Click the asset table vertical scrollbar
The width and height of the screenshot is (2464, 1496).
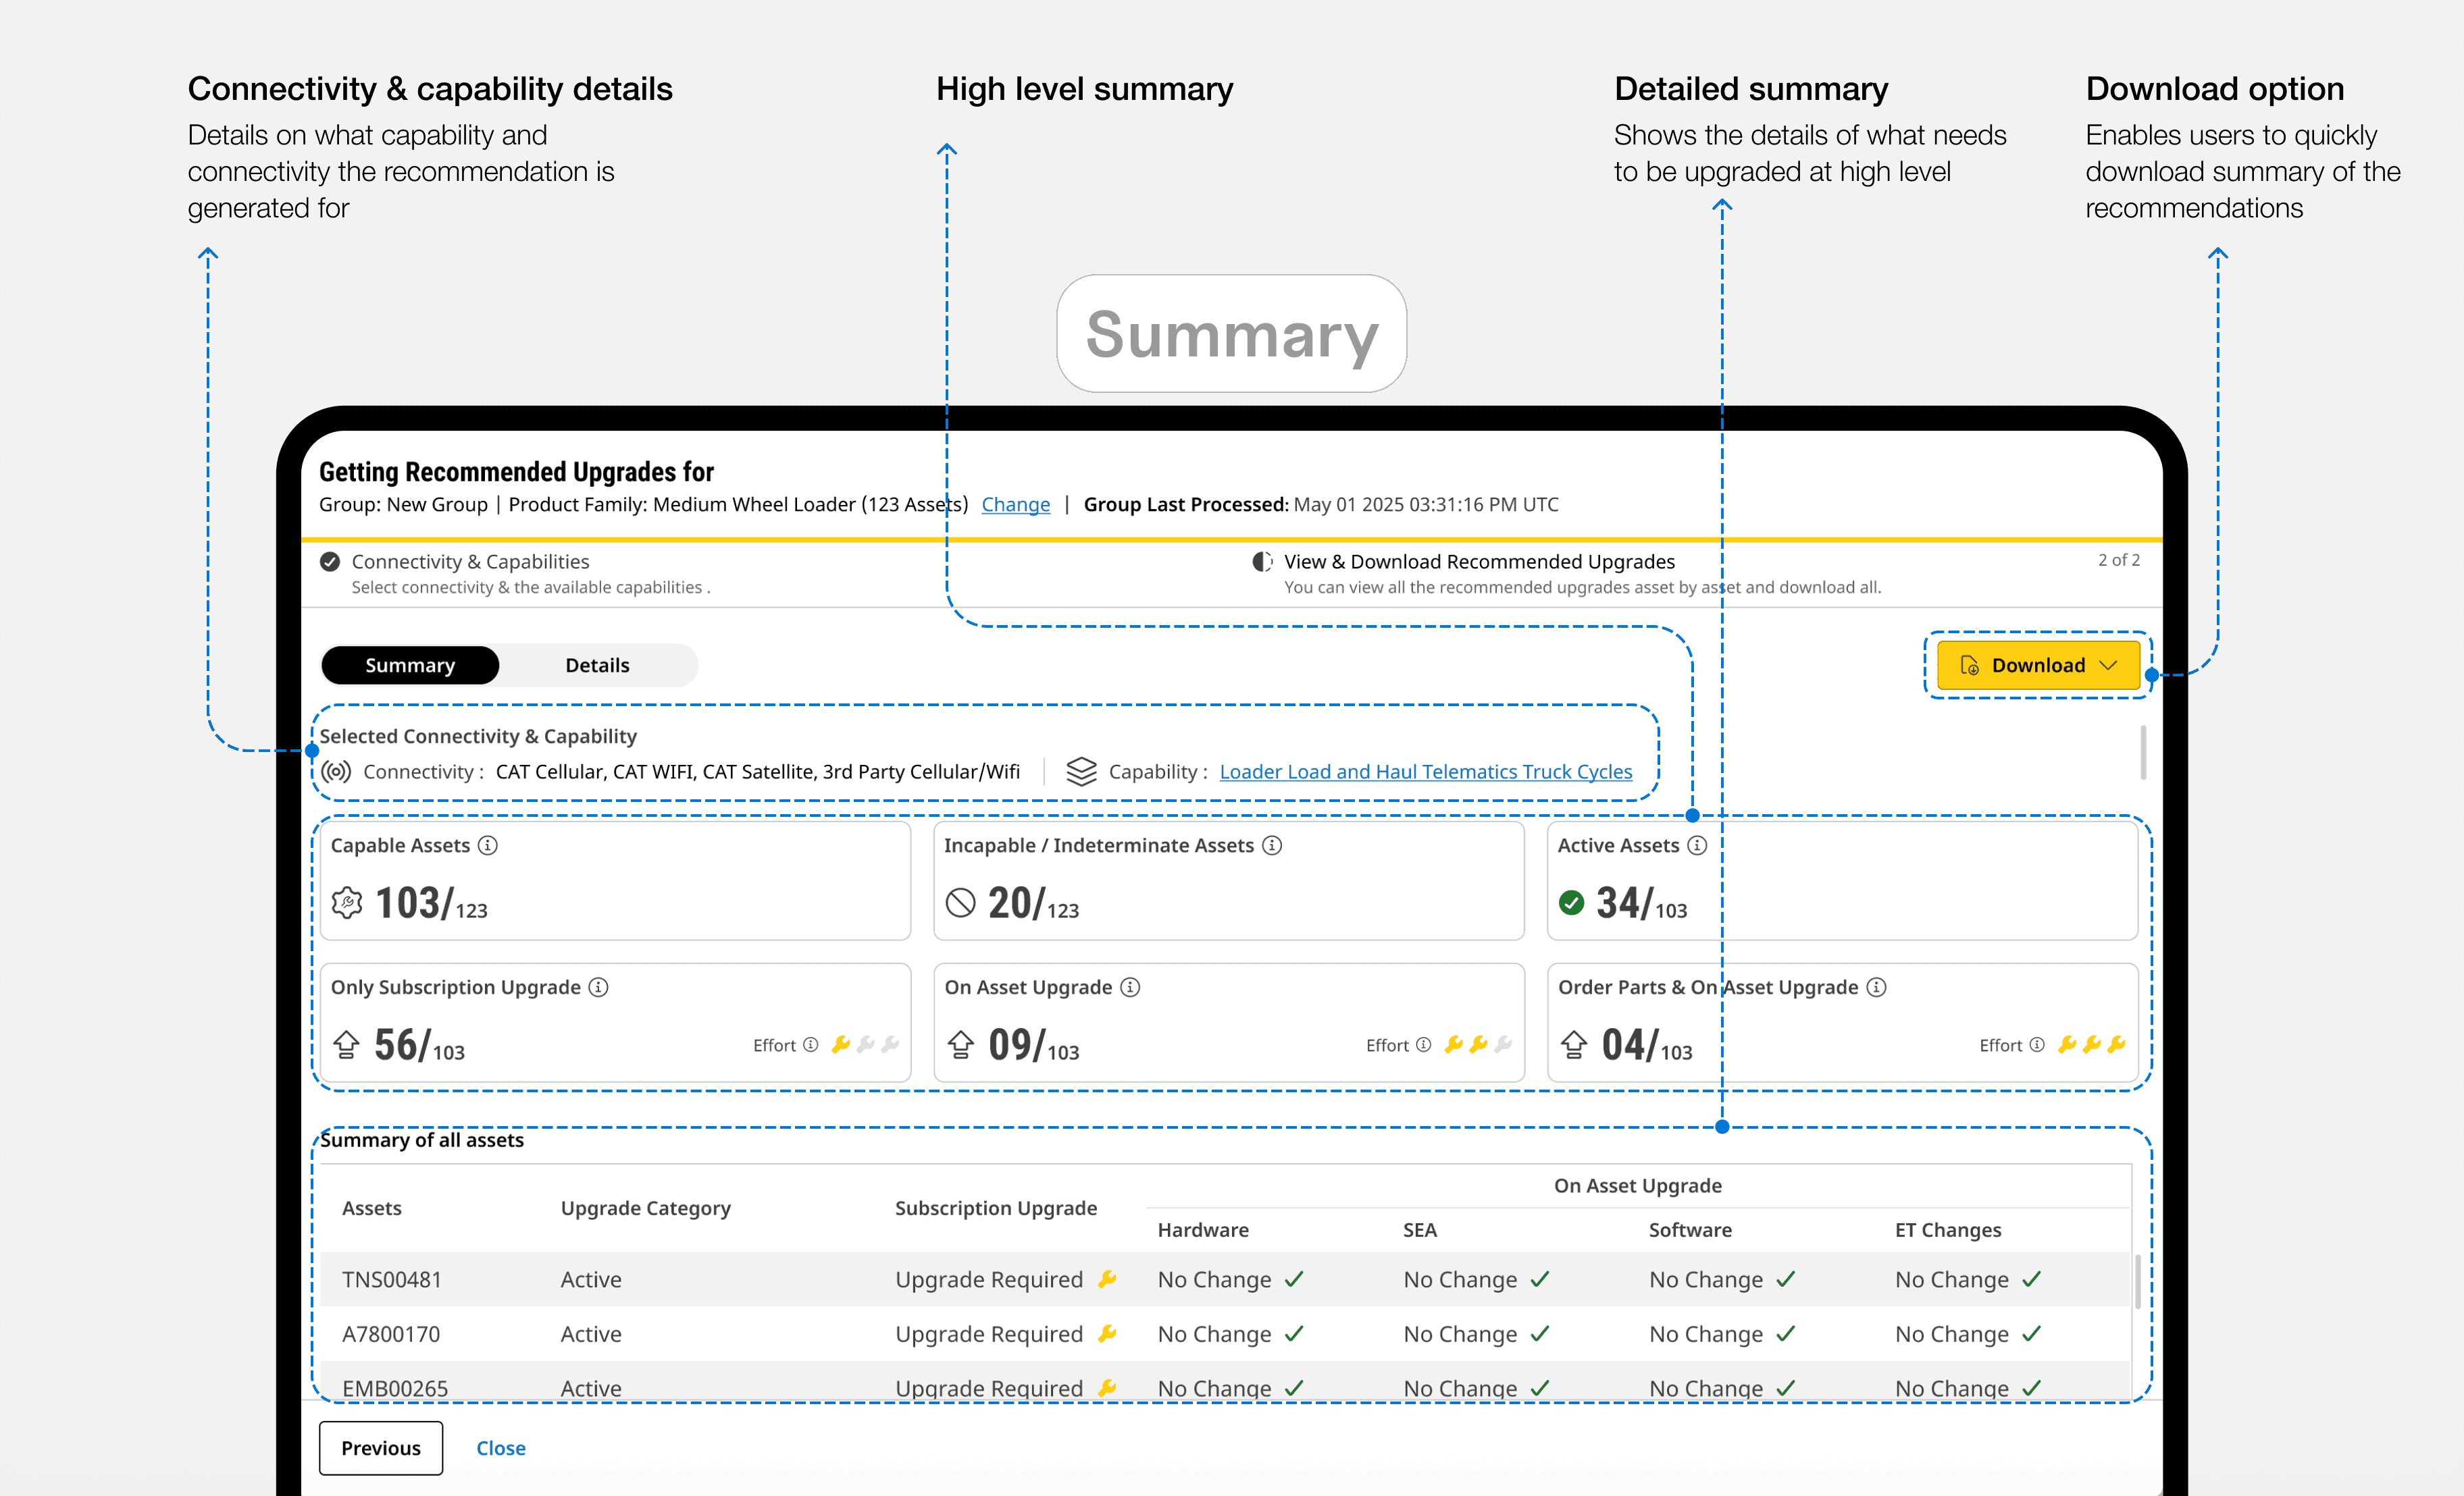2138,1281
